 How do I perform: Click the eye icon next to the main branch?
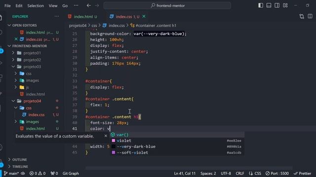pos(23,174)
